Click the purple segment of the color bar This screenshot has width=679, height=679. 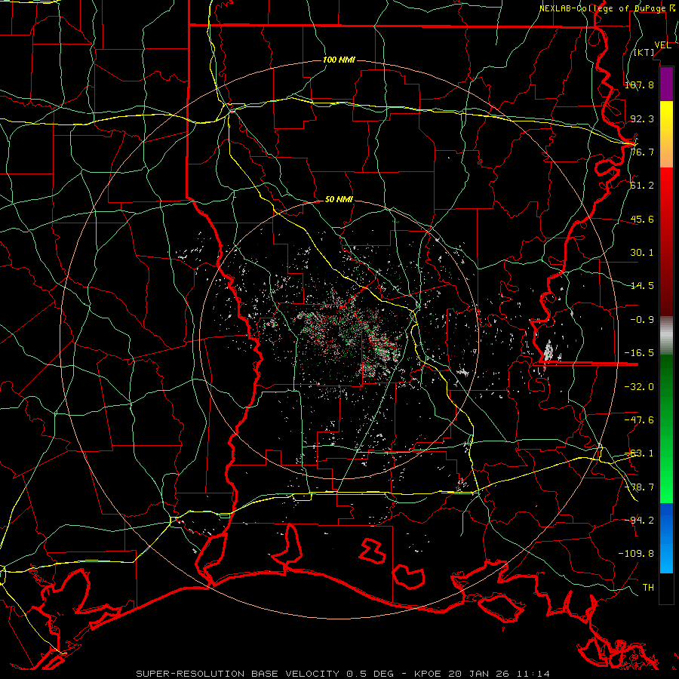pos(666,84)
